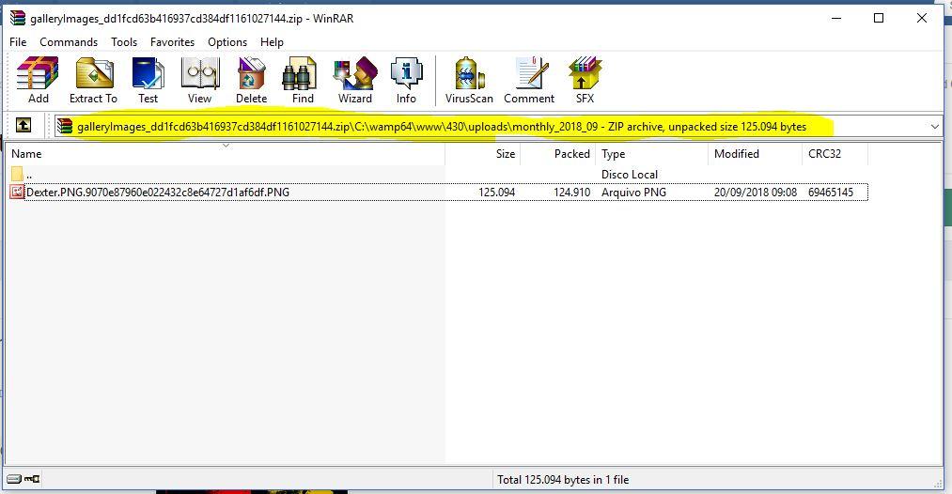Screen dimensions: 952x494
Task: Close the WinRAR window
Action: (x=922, y=18)
